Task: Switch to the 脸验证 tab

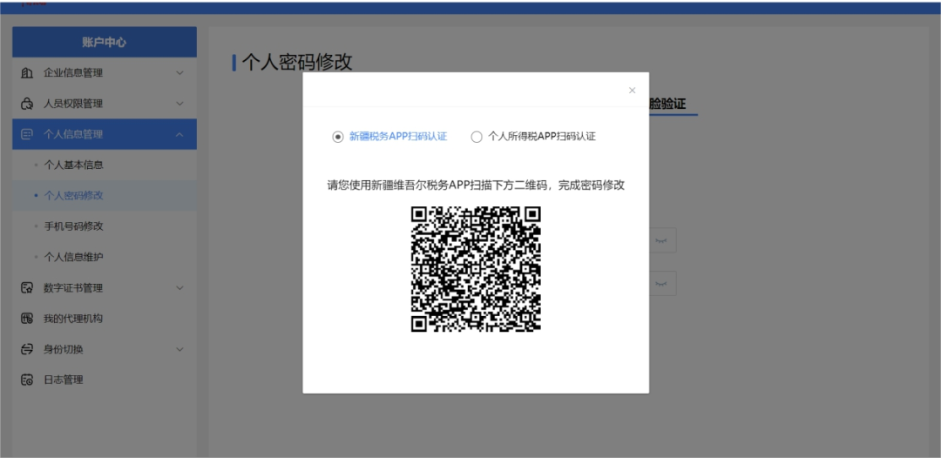Action: pos(667,104)
